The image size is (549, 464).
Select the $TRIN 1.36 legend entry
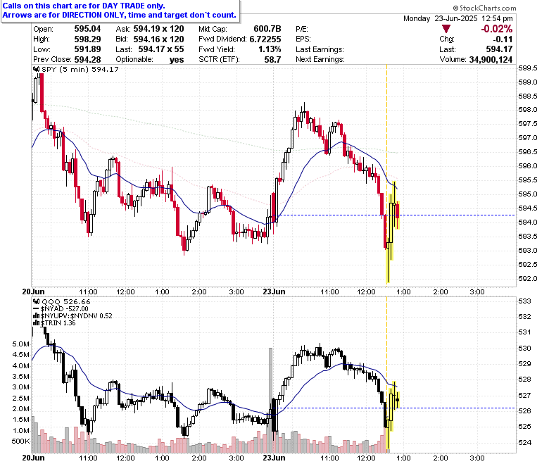[58, 323]
